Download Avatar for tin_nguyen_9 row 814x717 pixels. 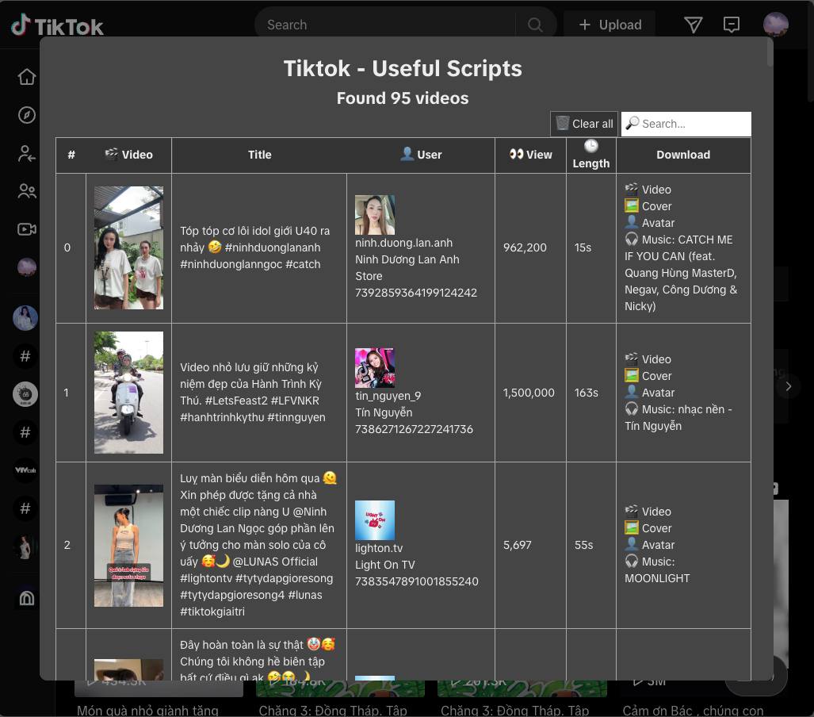649,393
